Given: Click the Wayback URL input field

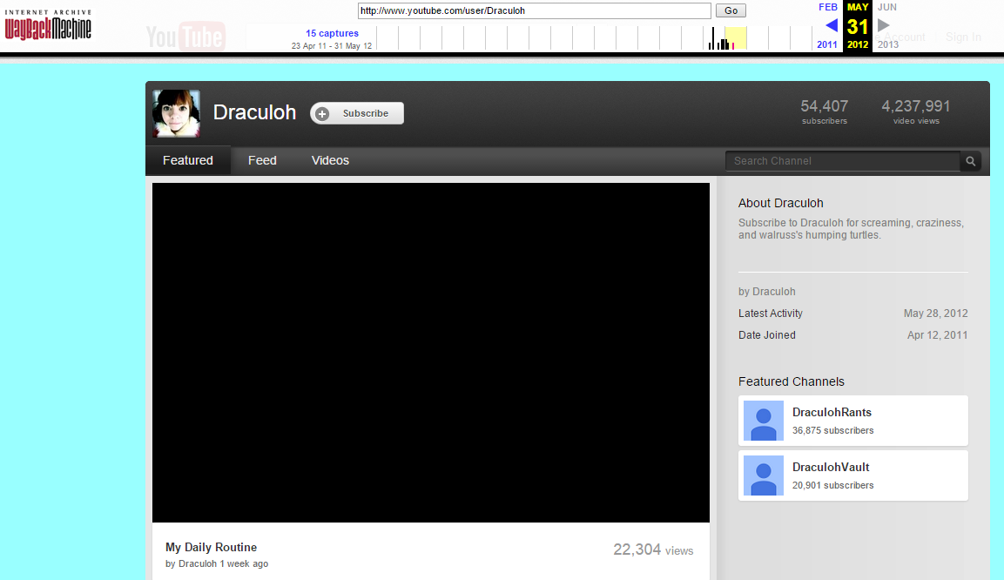Looking at the screenshot, I should pos(535,11).
